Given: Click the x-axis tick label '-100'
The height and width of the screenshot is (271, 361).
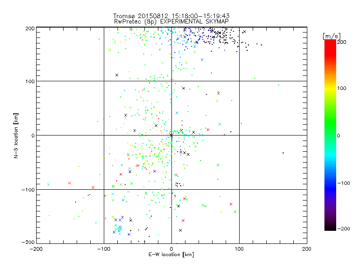Looking at the screenshot, I should pyautogui.click(x=104, y=249).
